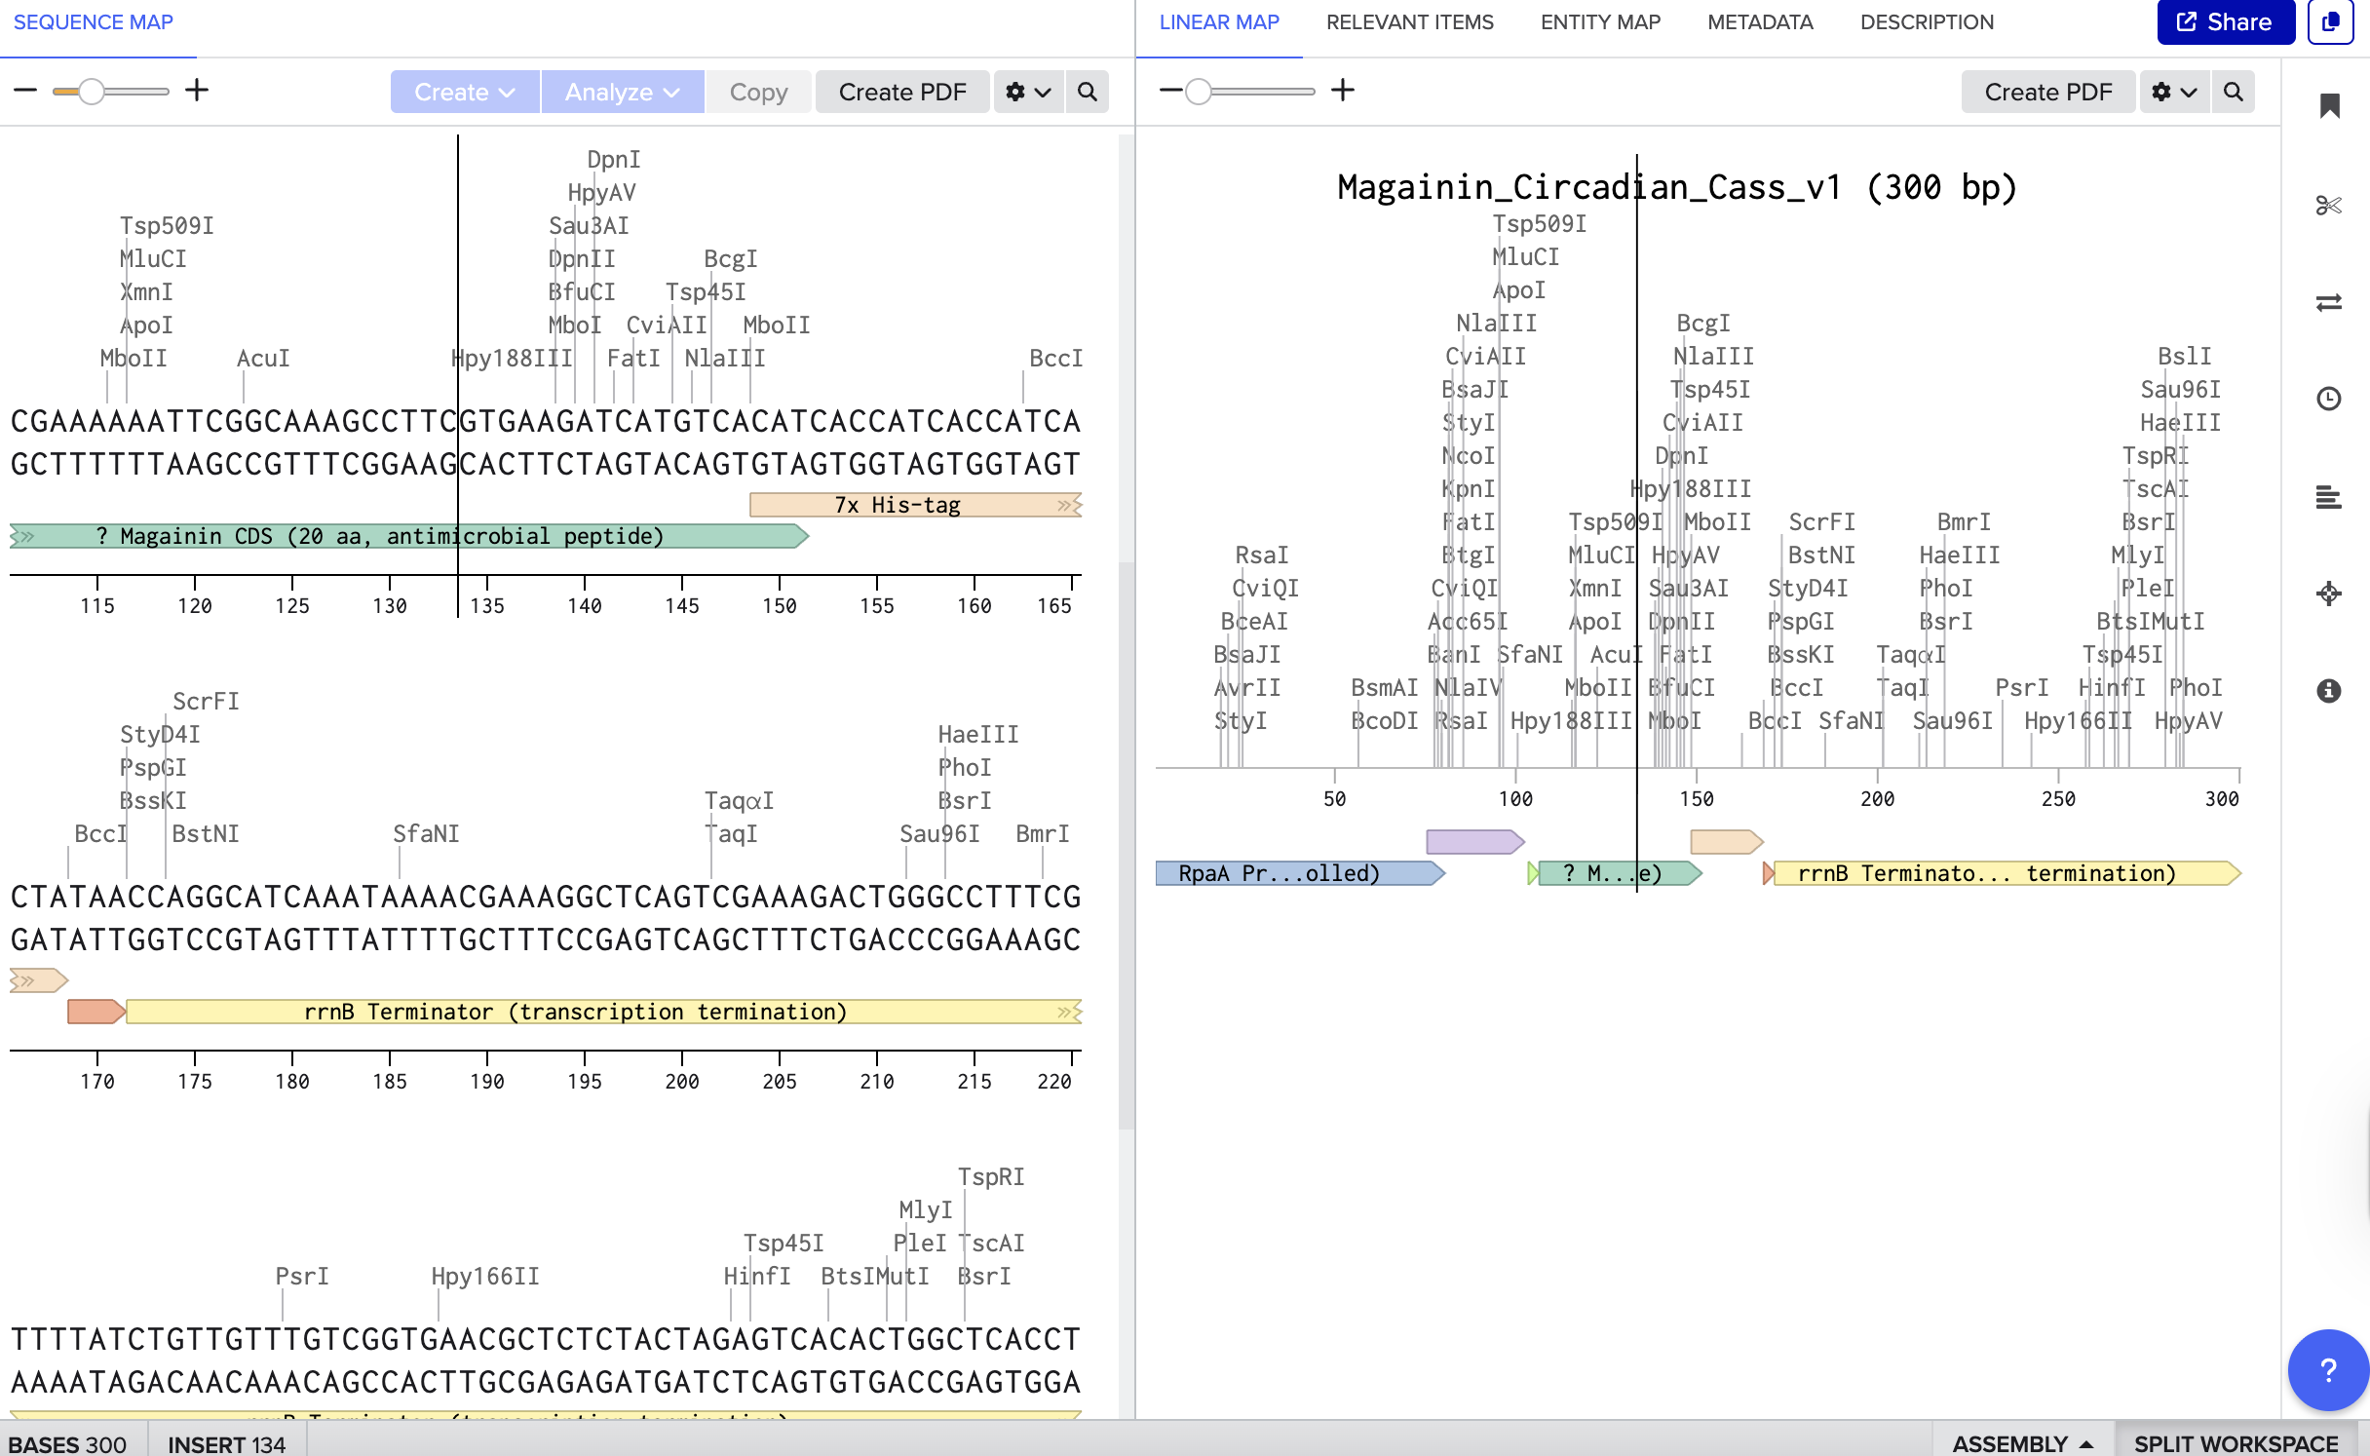The image size is (2370, 1456).
Task: Open the alignments lines icon
Action: click(2329, 497)
